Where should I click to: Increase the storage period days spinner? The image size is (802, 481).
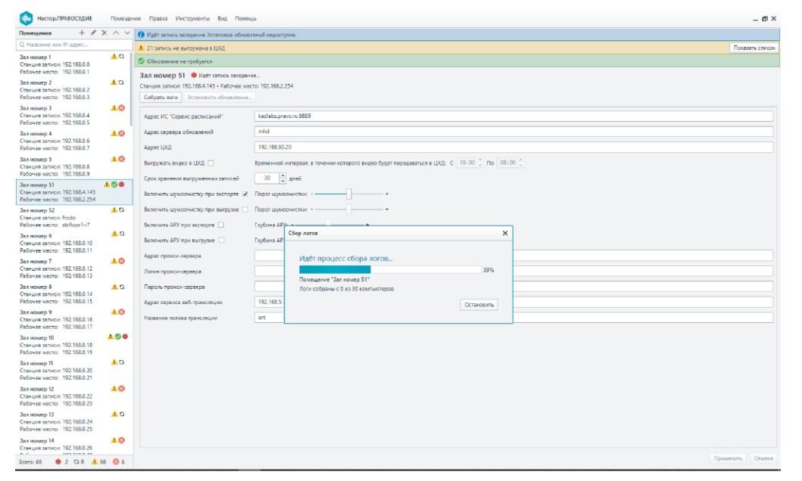[x=283, y=175]
